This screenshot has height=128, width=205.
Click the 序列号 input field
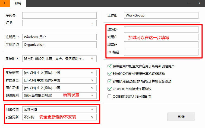pos(59,15)
